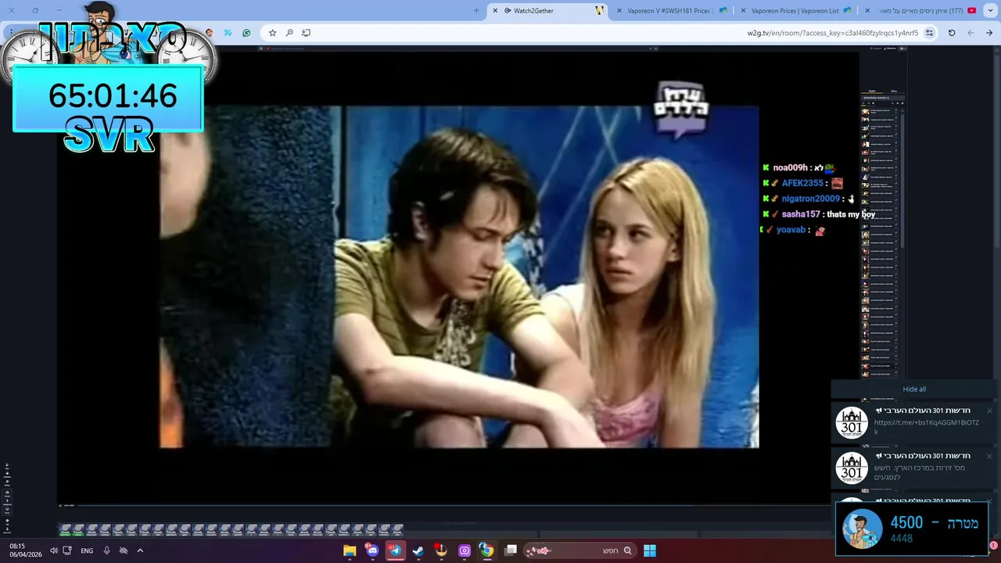Click the volume speaker tray icon

pos(53,550)
